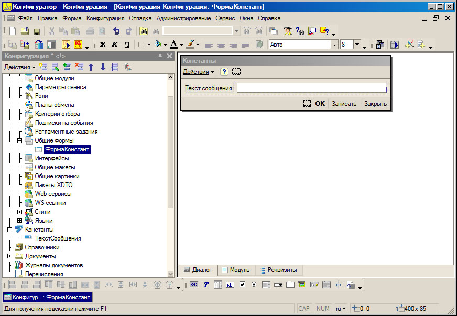
Task: Pick fill color with the paint bucket icon
Action: coord(158,45)
